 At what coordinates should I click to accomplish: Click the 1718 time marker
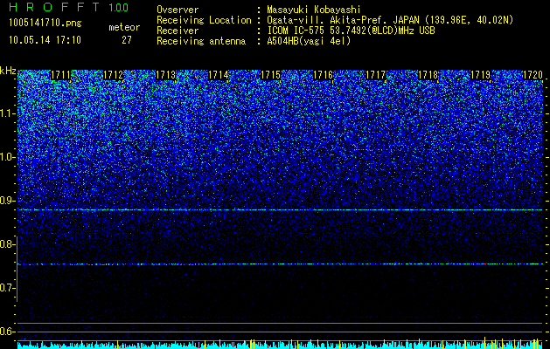(428, 75)
